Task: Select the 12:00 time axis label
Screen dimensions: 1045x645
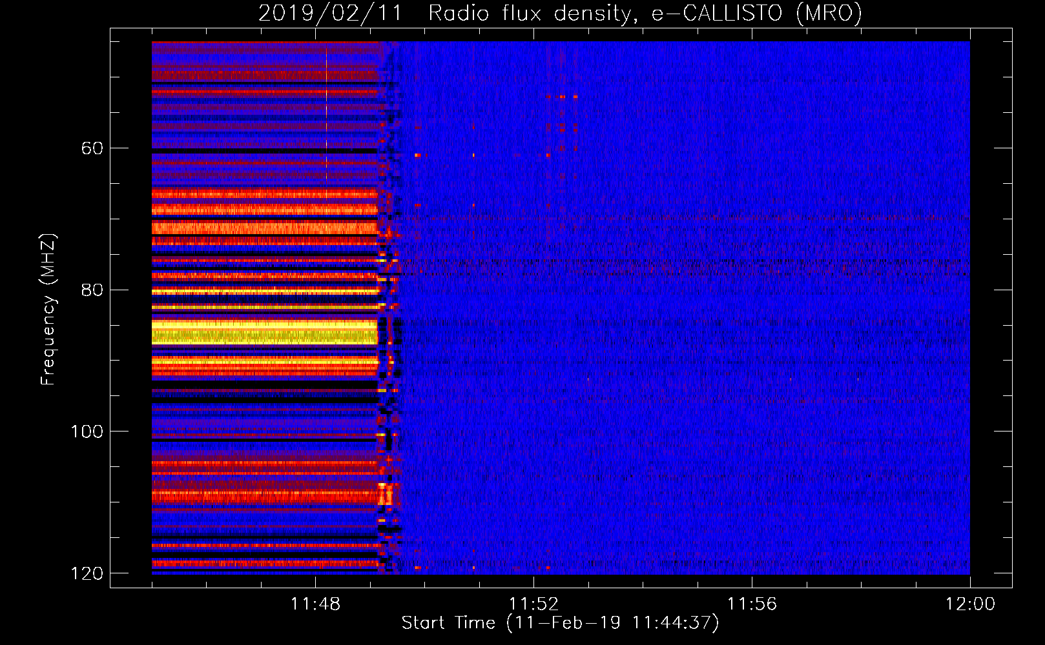Action: coord(970,604)
